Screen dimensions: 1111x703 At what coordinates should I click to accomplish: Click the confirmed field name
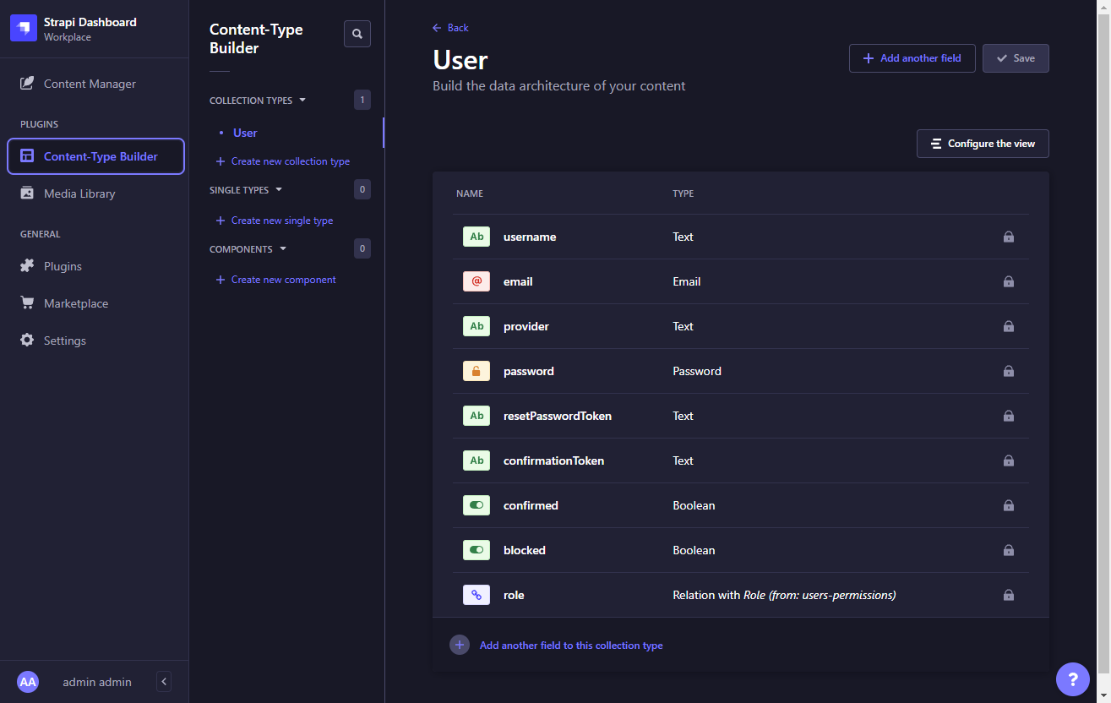[531, 505]
